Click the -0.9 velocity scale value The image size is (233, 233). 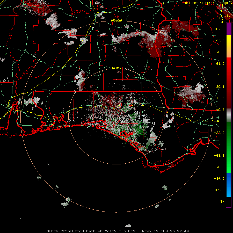point(220,110)
